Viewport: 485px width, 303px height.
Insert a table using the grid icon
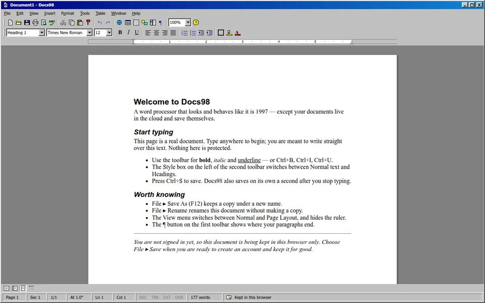(127, 23)
